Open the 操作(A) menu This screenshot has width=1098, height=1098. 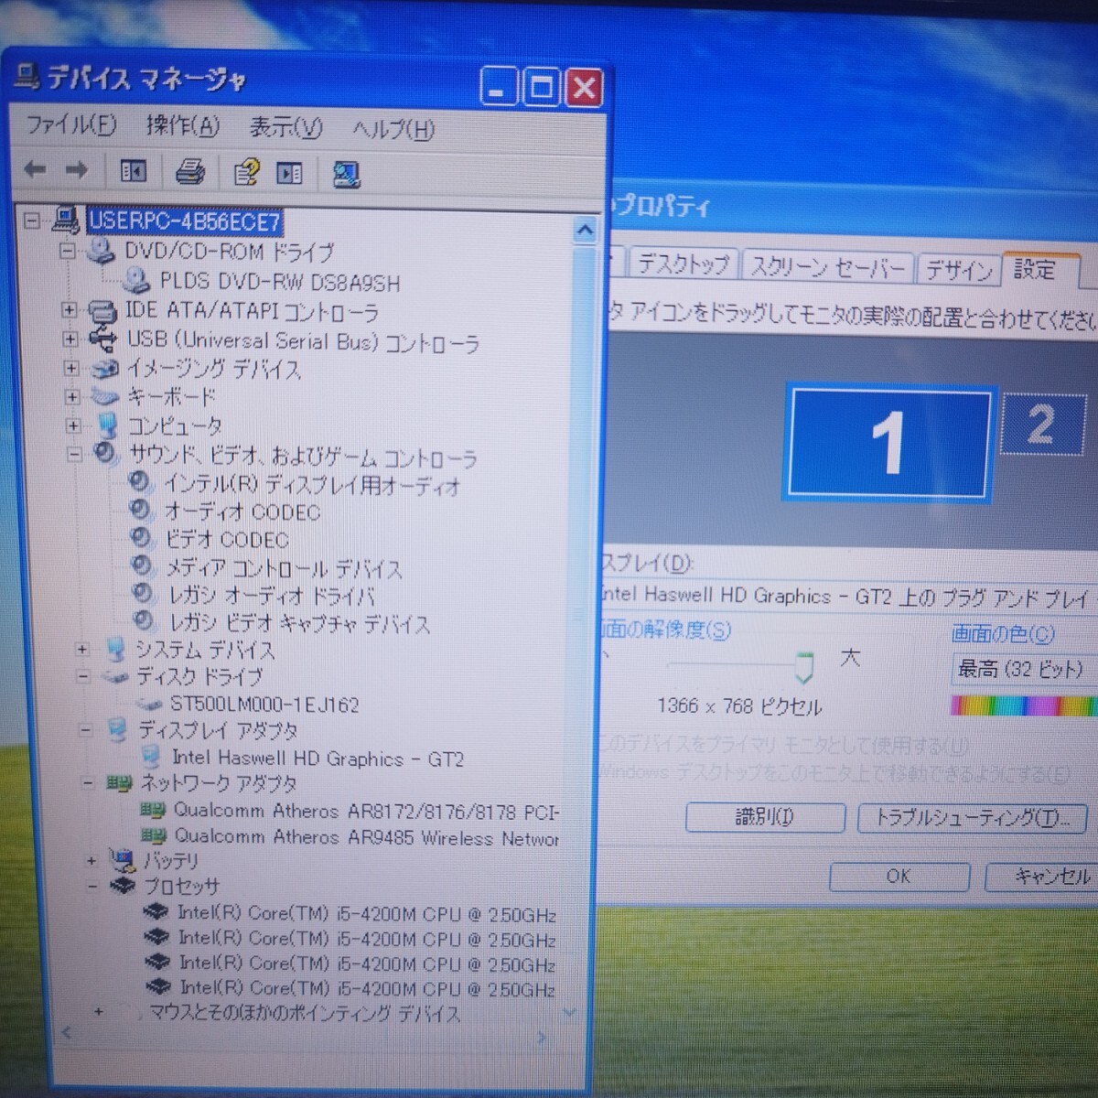tap(183, 125)
